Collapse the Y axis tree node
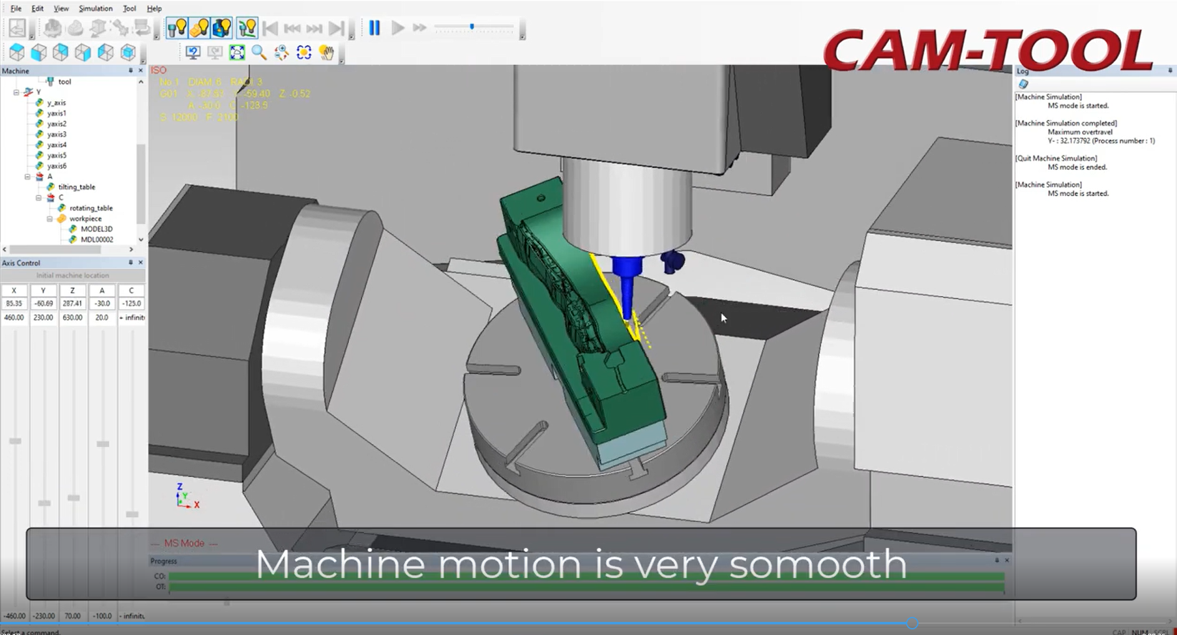Viewport: 1177px width, 635px height. point(16,91)
